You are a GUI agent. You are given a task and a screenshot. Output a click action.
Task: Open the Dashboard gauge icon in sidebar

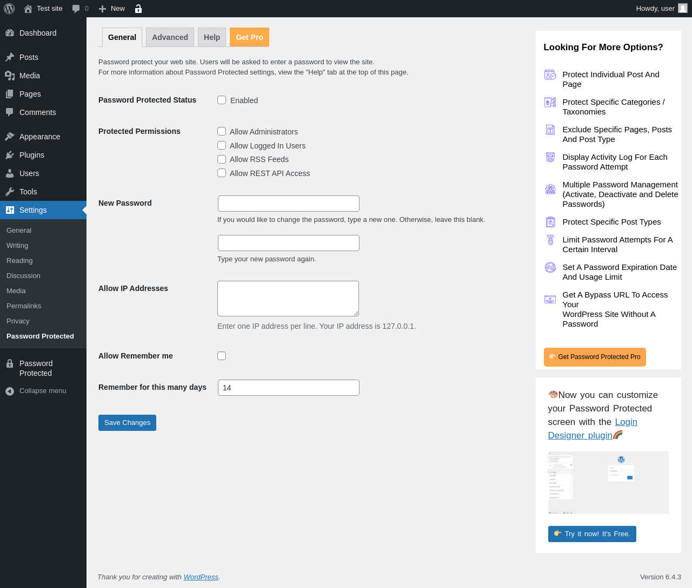pos(10,33)
